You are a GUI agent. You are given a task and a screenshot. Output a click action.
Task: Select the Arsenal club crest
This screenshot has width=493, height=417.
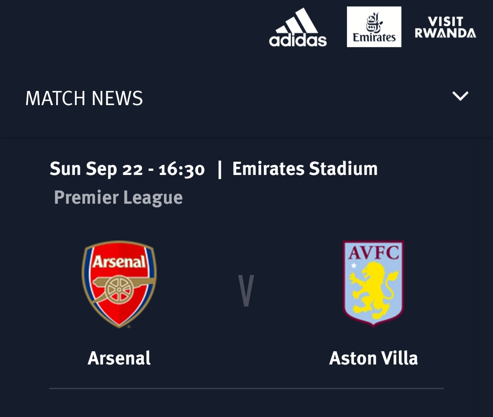[119, 284]
